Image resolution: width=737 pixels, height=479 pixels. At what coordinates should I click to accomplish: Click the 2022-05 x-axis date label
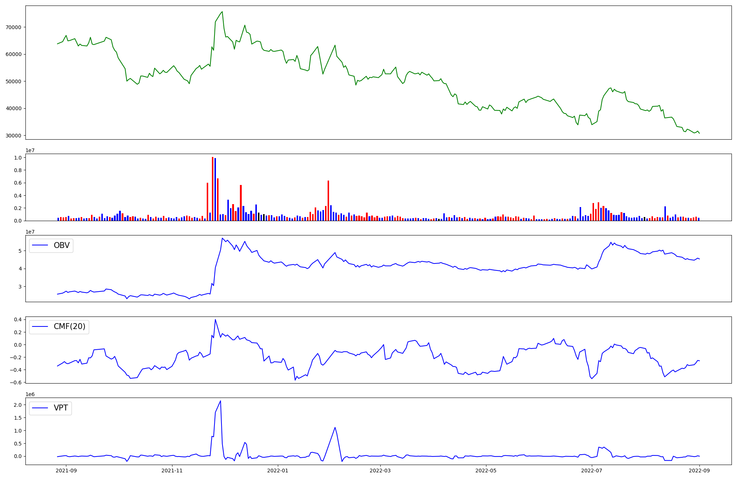tap(486, 471)
